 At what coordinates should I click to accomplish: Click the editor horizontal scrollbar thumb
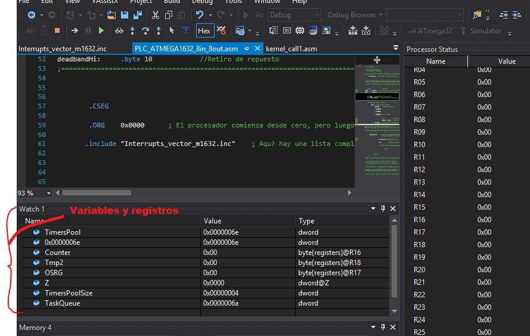(96, 193)
